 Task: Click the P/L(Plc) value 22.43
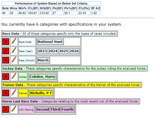point(84,13)
